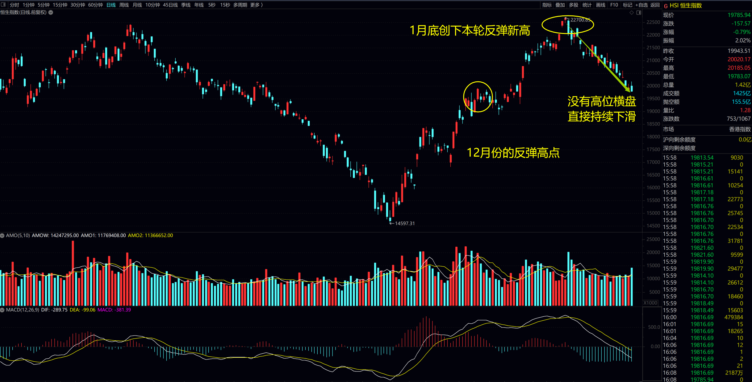The height and width of the screenshot is (382, 752).
Task: Open the 统计 statistics button
Action: 587,5
